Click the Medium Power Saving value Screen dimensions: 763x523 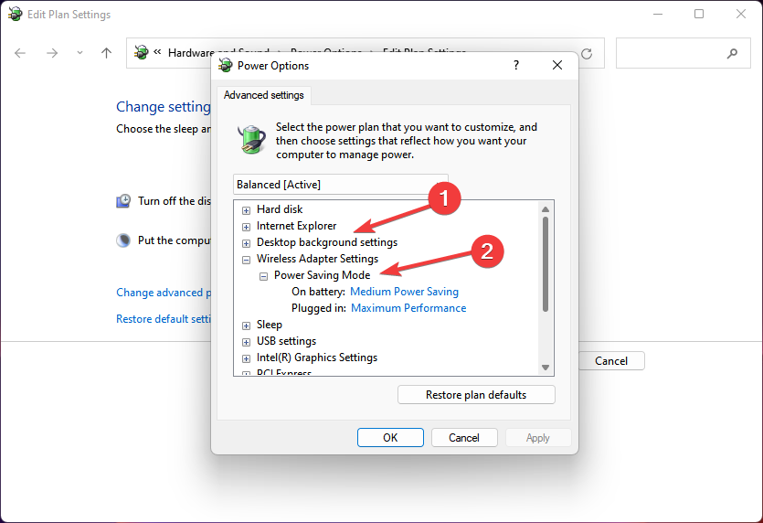405,292
